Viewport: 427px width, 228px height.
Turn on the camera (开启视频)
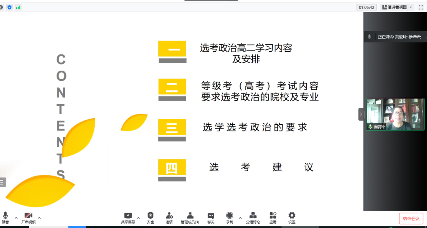pyautogui.click(x=28, y=217)
